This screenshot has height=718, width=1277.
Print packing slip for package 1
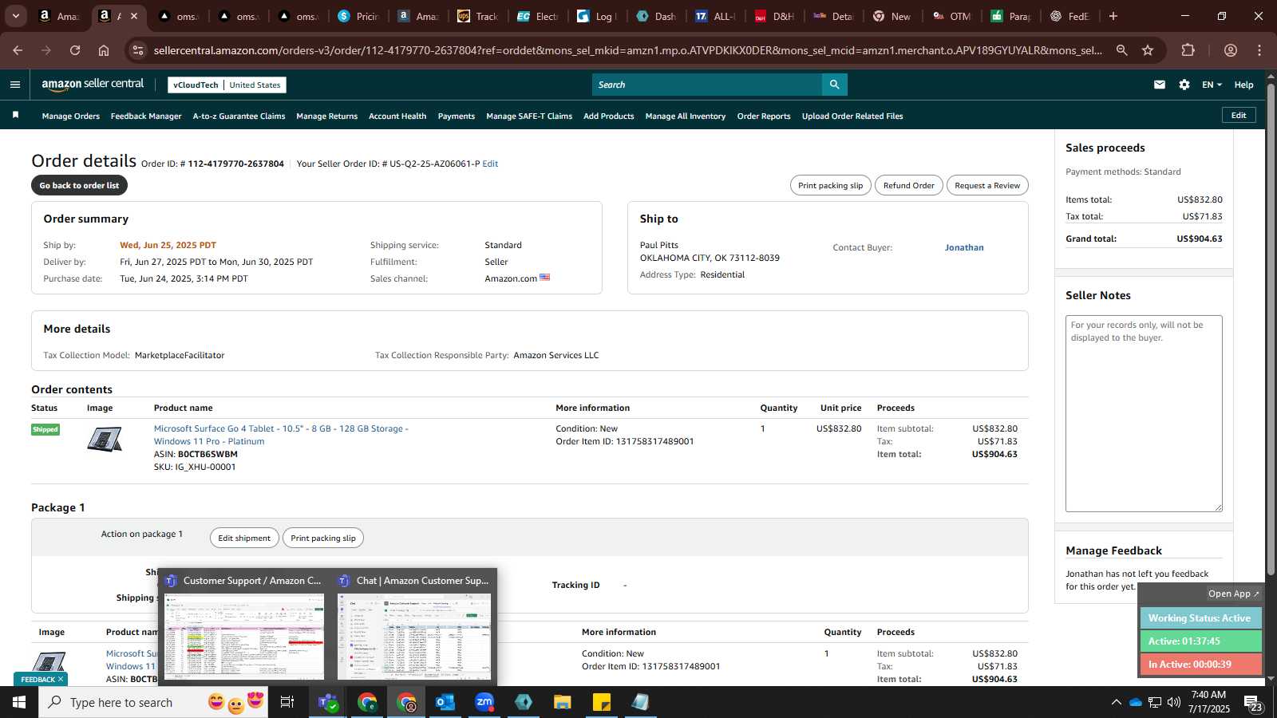tap(323, 538)
